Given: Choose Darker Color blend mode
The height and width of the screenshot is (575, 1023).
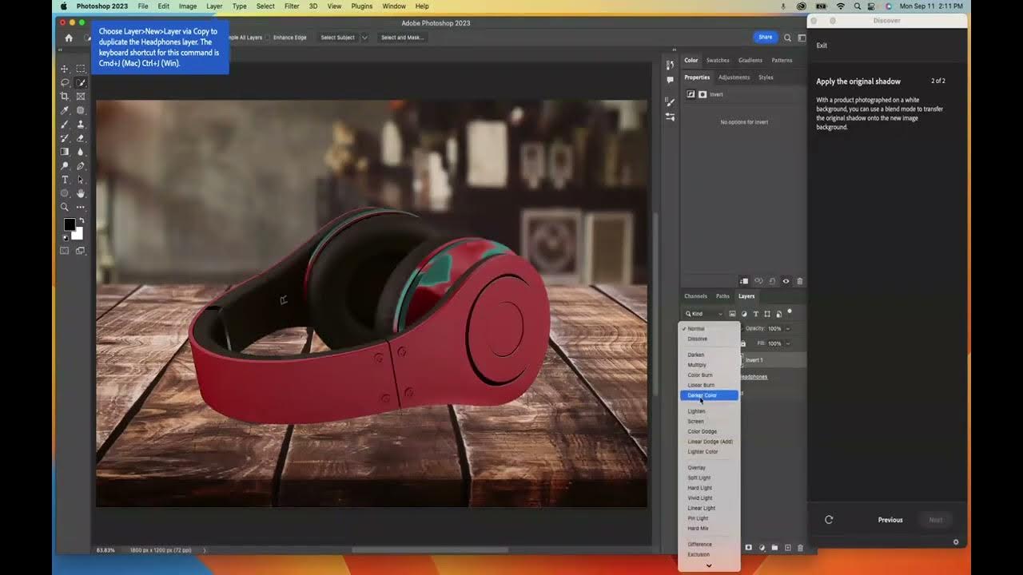Looking at the screenshot, I should coord(709,395).
